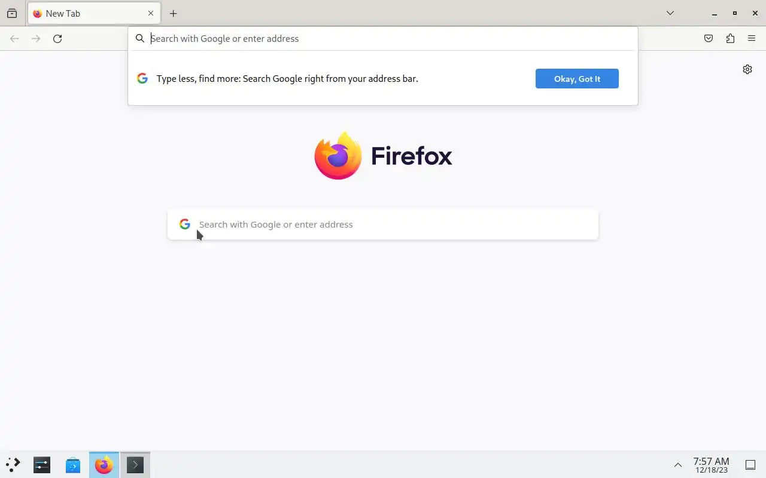The height and width of the screenshot is (478, 766).
Task: Go forward with the forward arrow
Action: (36, 39)
